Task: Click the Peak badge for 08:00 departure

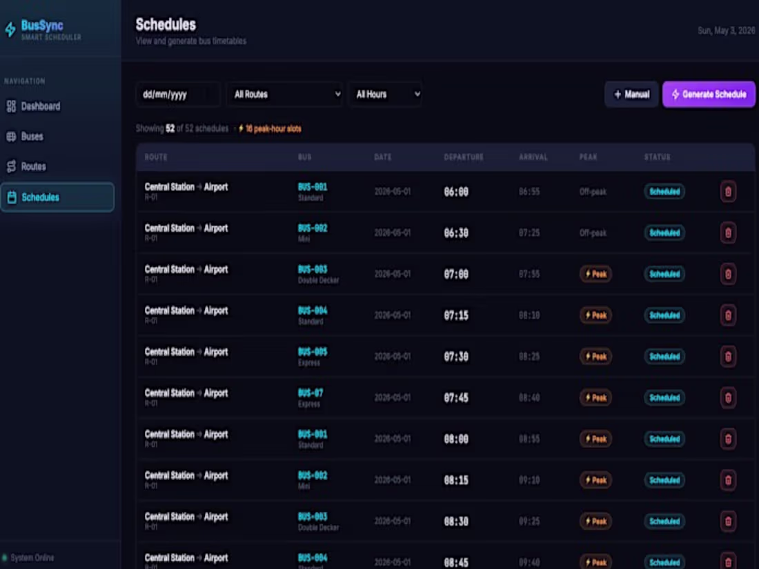Action: [x=595, y=439]
